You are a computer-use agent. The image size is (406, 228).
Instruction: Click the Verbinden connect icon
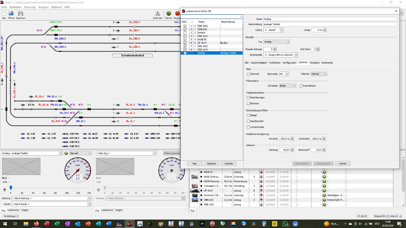157,14
